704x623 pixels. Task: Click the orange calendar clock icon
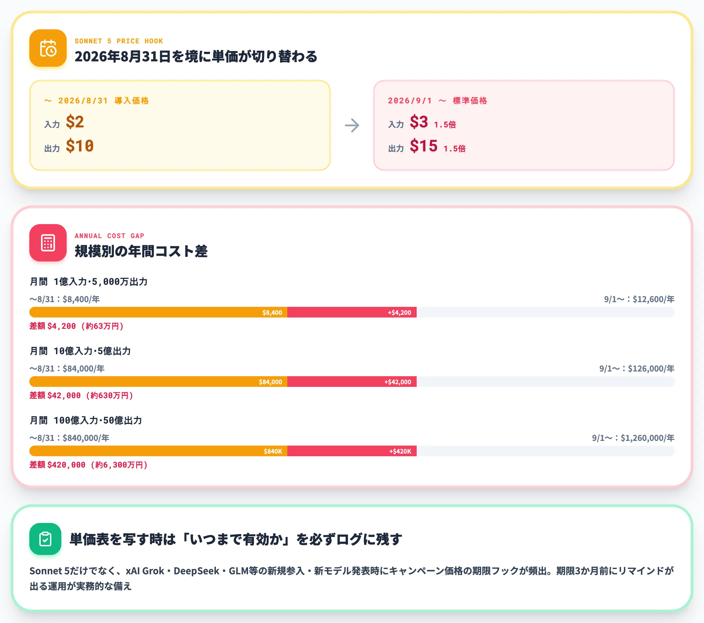(x=48, y=48)
